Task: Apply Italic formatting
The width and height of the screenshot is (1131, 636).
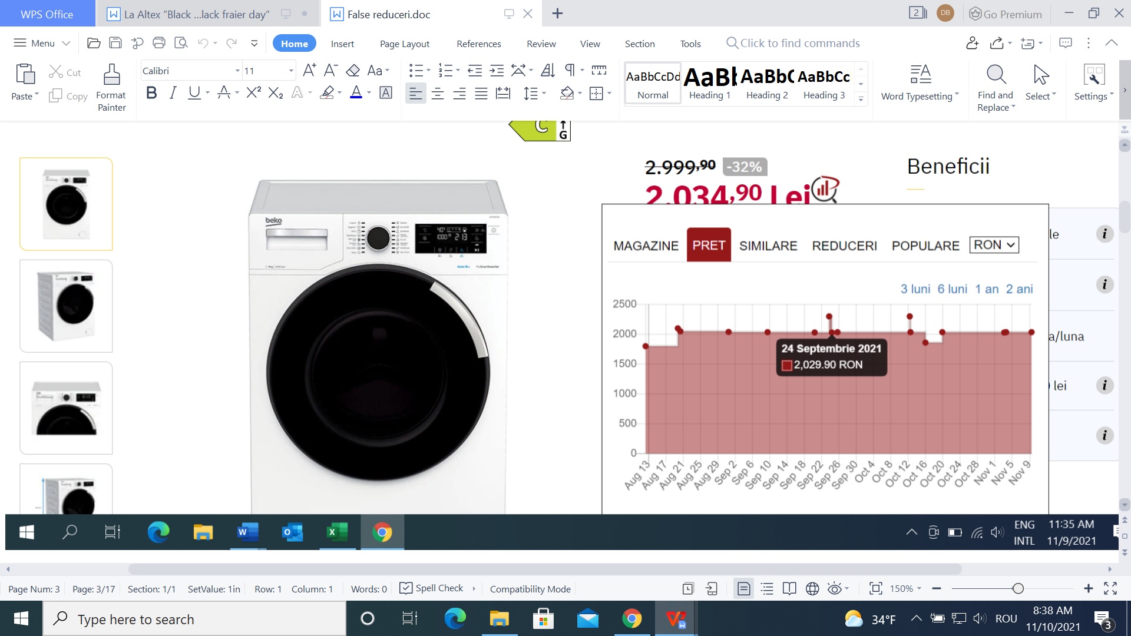Action: 173,92
